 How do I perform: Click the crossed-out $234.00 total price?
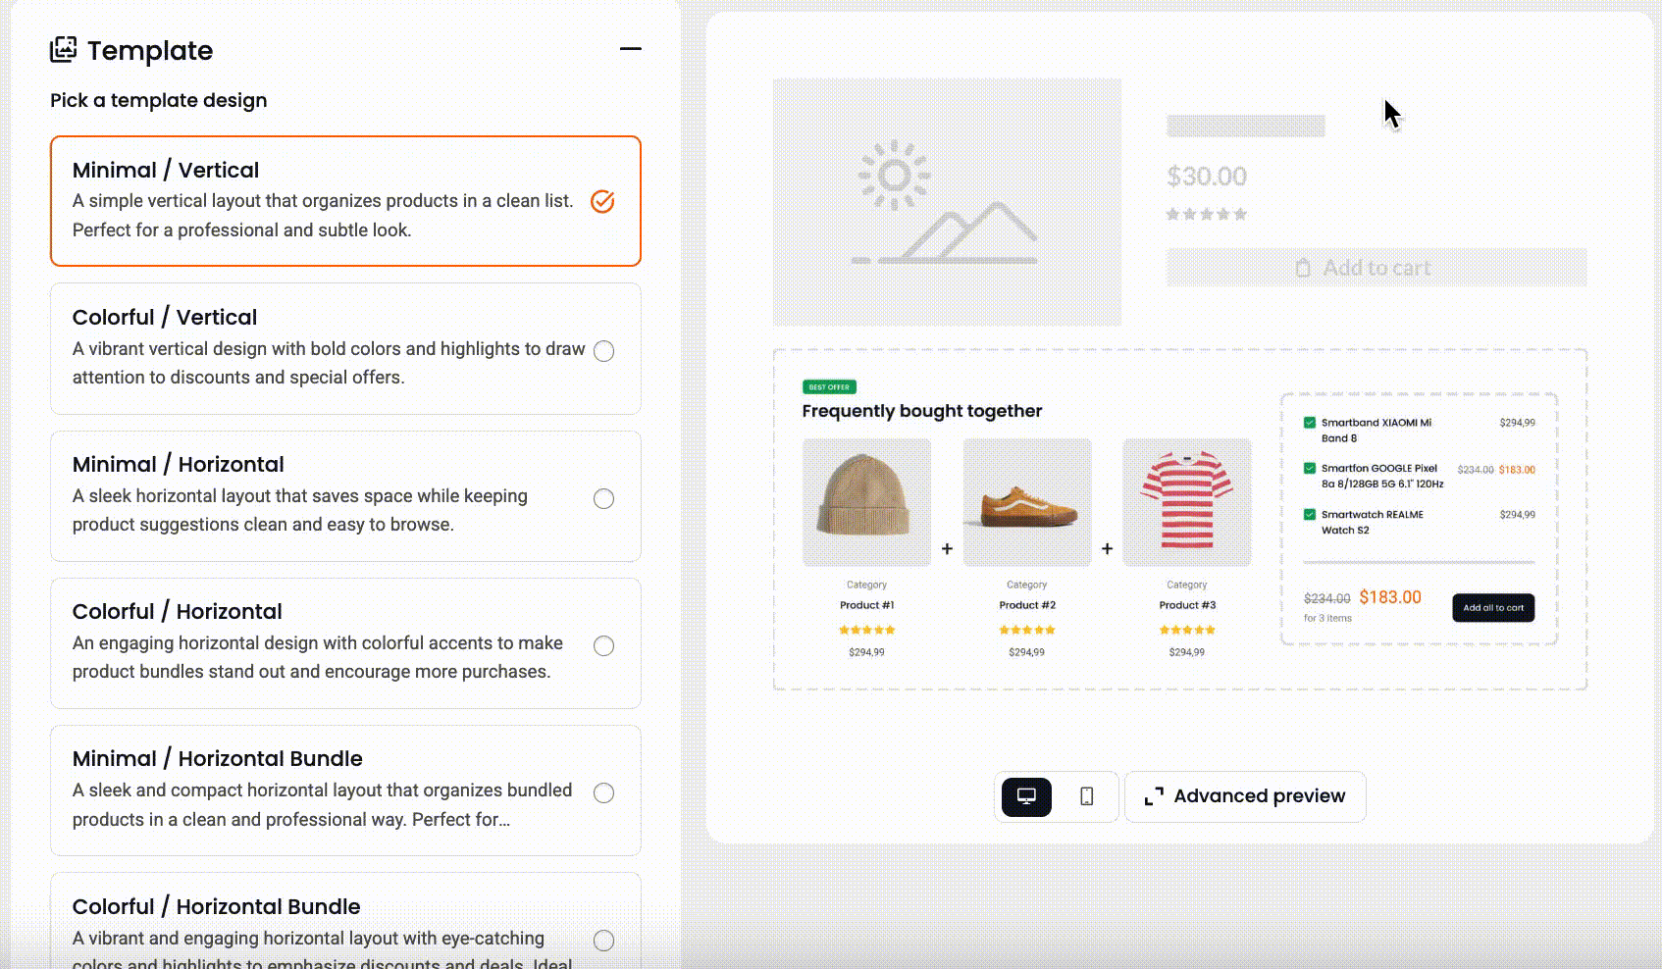(1326, 598)
